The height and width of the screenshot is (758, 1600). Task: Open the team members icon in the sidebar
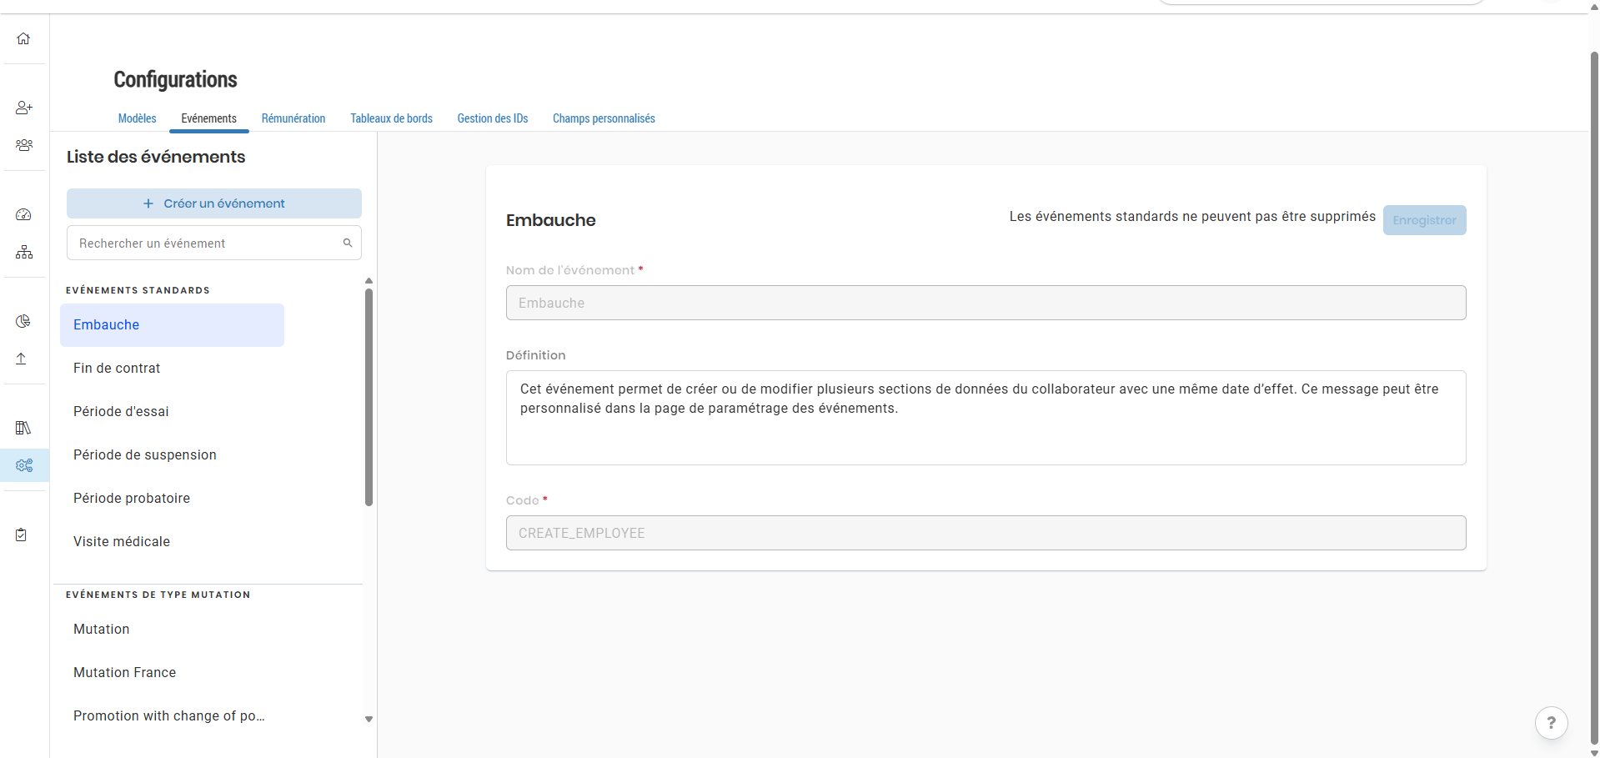(x=23, y=144)
